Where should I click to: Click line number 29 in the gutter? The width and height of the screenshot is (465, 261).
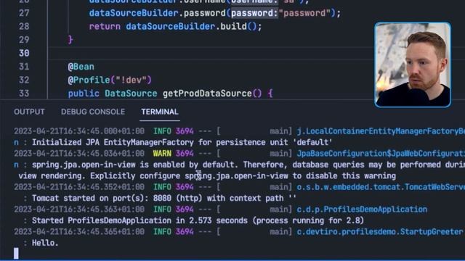coord(24,40)
